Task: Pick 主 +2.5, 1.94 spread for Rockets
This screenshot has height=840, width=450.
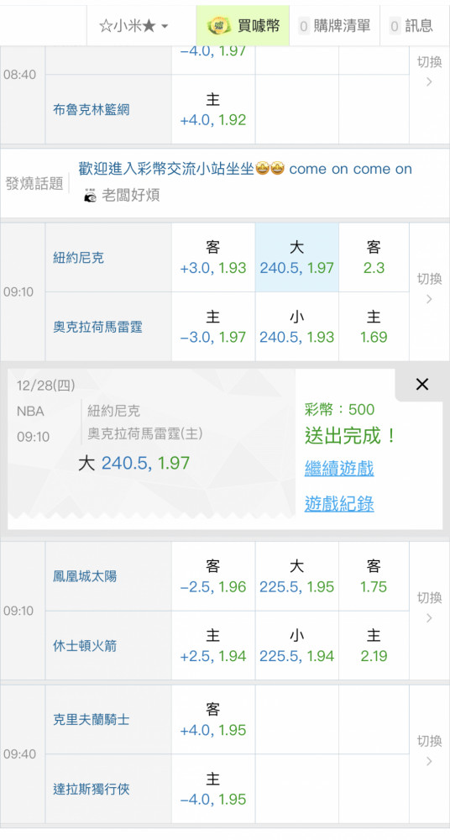Action: (x=213, y=646)
